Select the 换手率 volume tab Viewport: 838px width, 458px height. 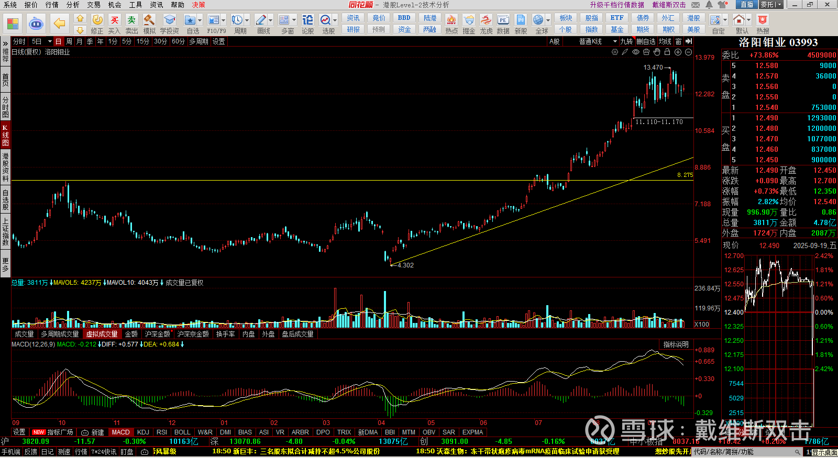point(225,334)
